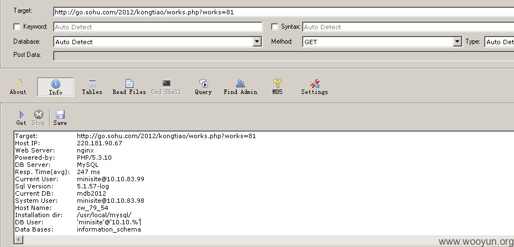Click the Get button
The image size is (514, 247).
point(21,118)
